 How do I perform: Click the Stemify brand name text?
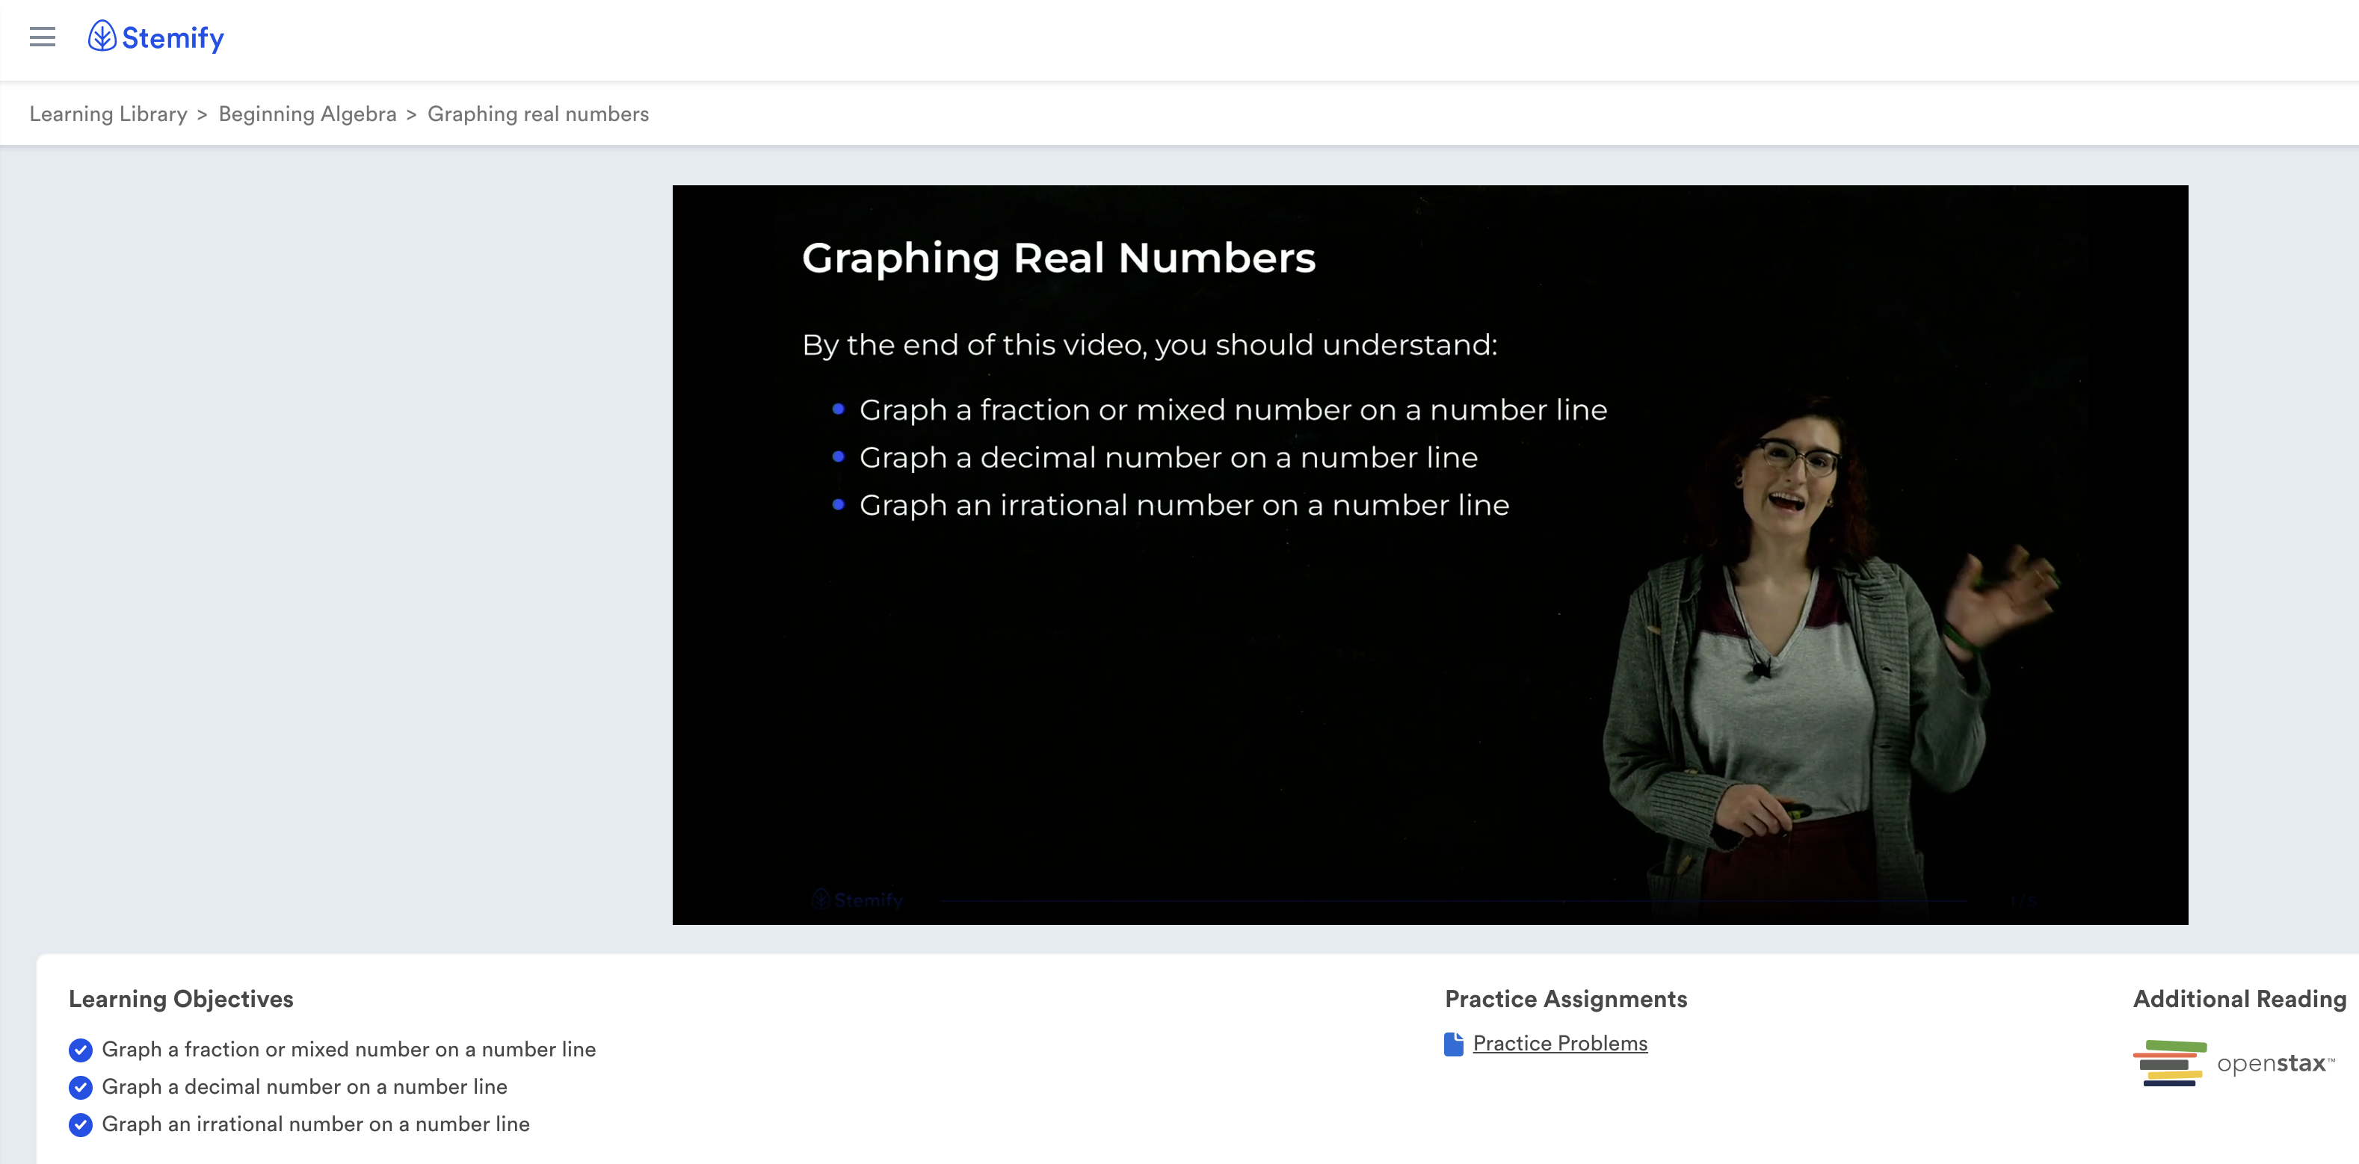point(173,37)
